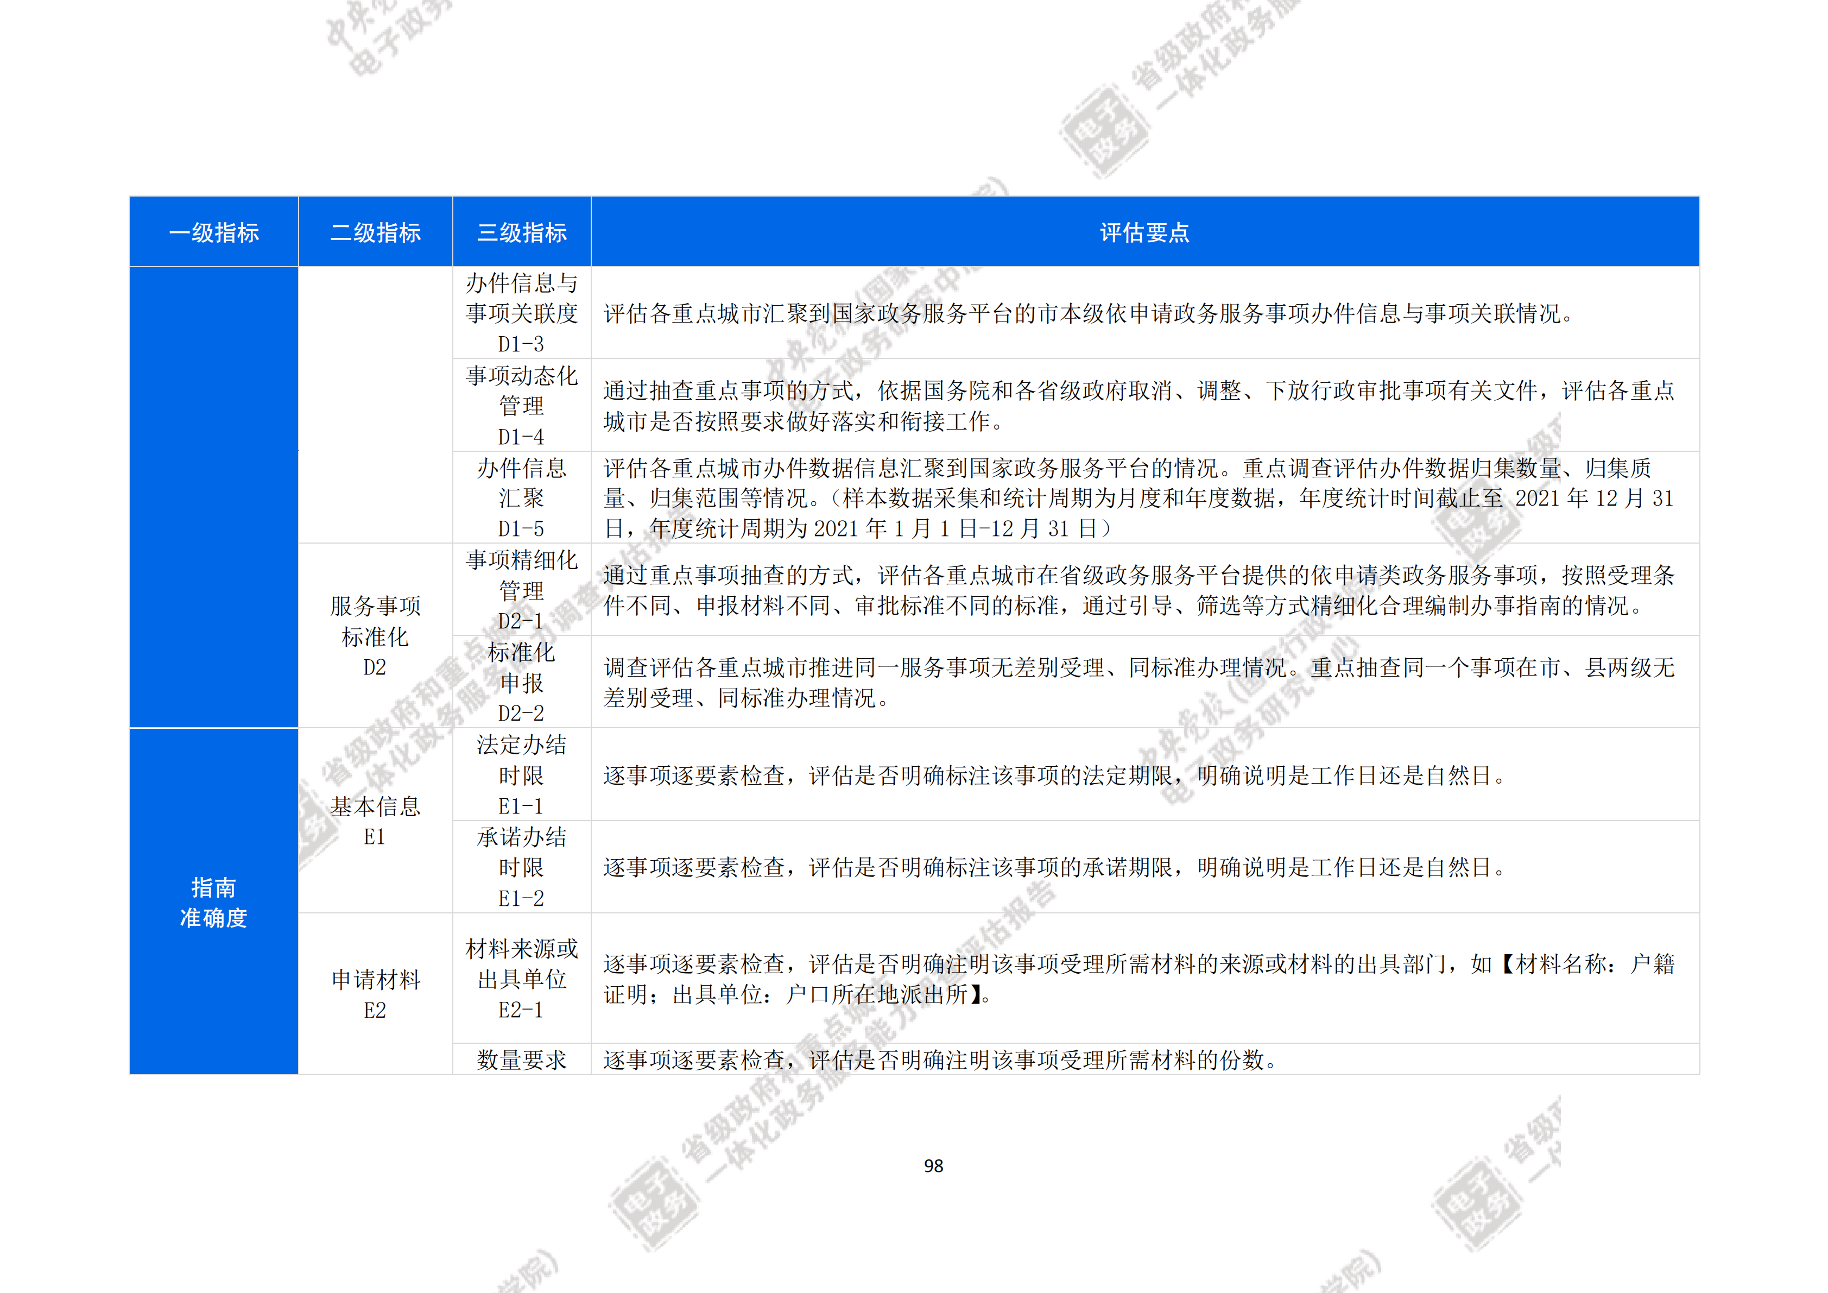Select the 标准化申报 D2-2 cell

coord(522,682)
